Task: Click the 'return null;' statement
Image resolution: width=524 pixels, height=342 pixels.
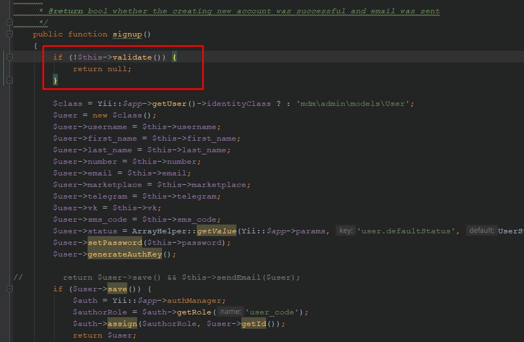Action: pos(102,69)
